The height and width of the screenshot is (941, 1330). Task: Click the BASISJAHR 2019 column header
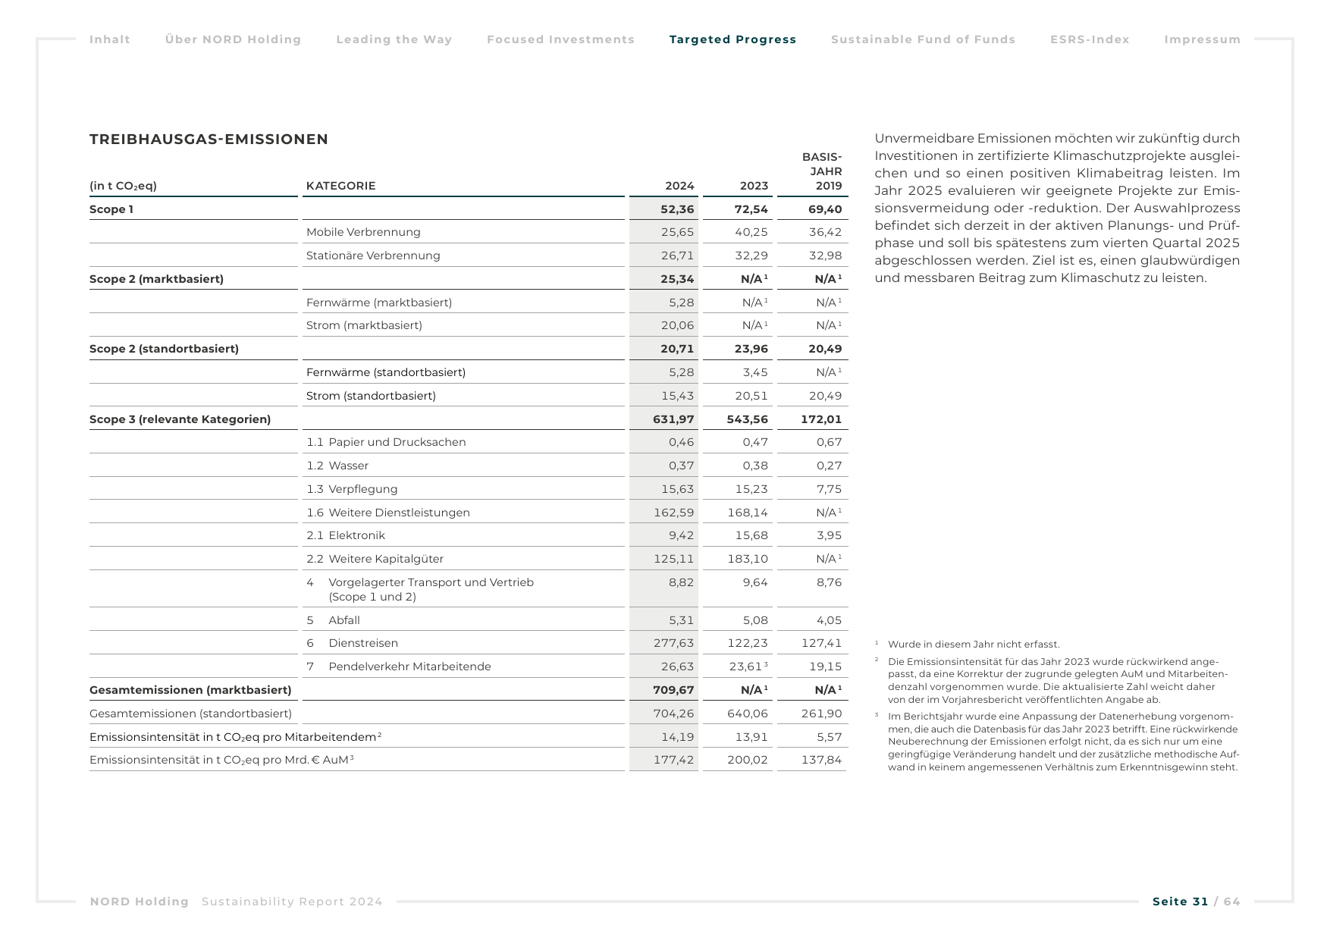click(x=822, y=171)
